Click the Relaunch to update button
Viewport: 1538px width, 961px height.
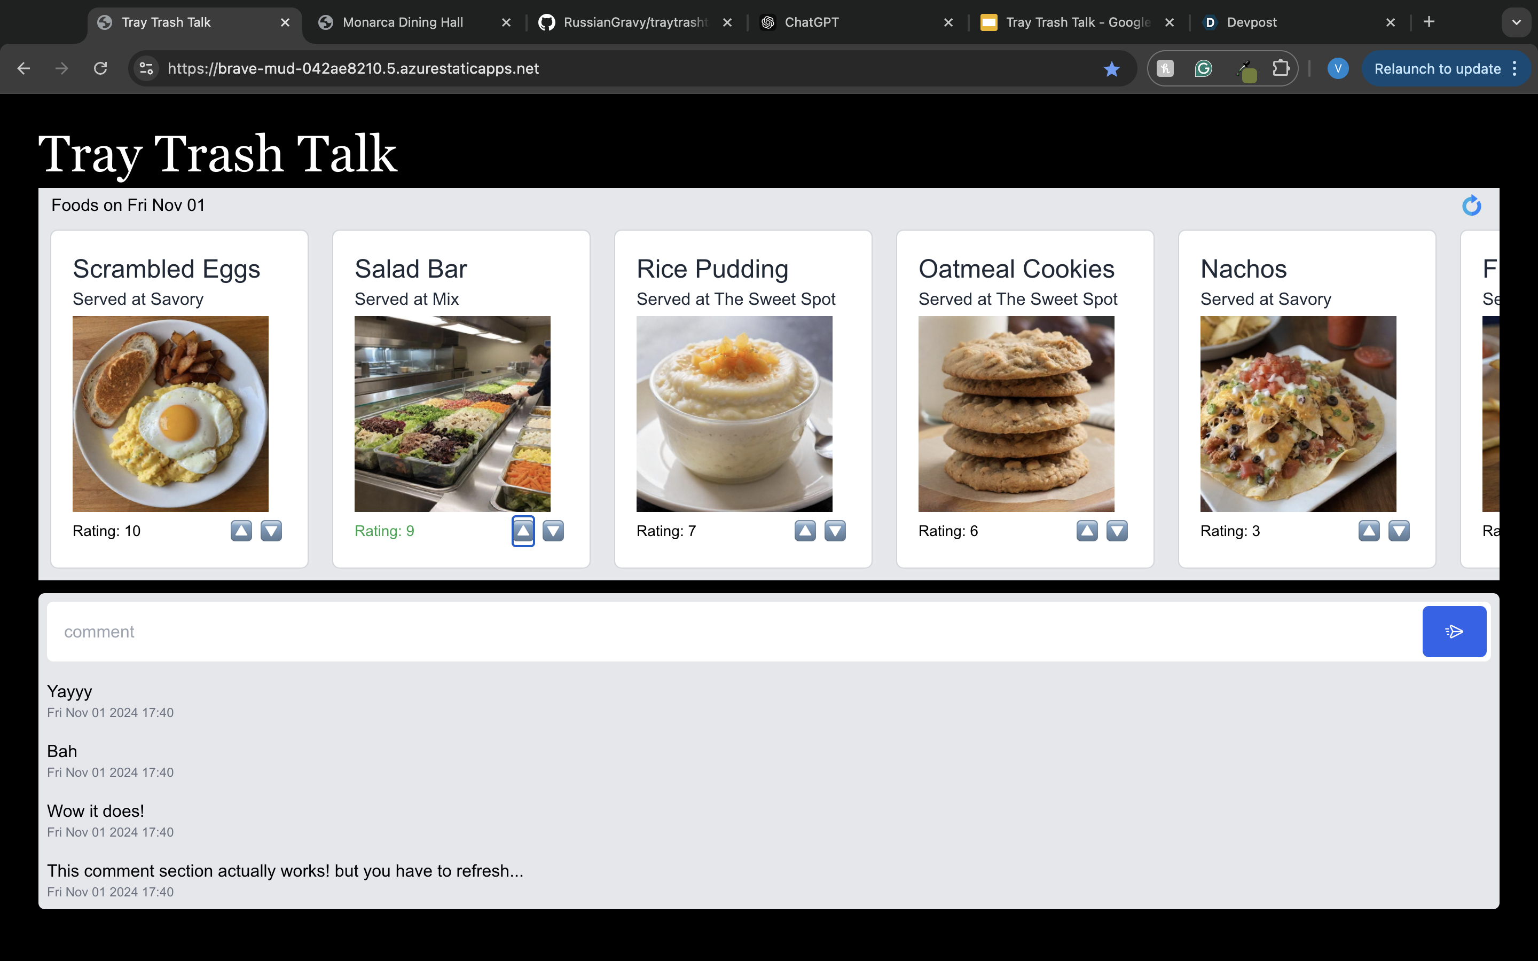pyautogui.click(x=1438, y=69)
